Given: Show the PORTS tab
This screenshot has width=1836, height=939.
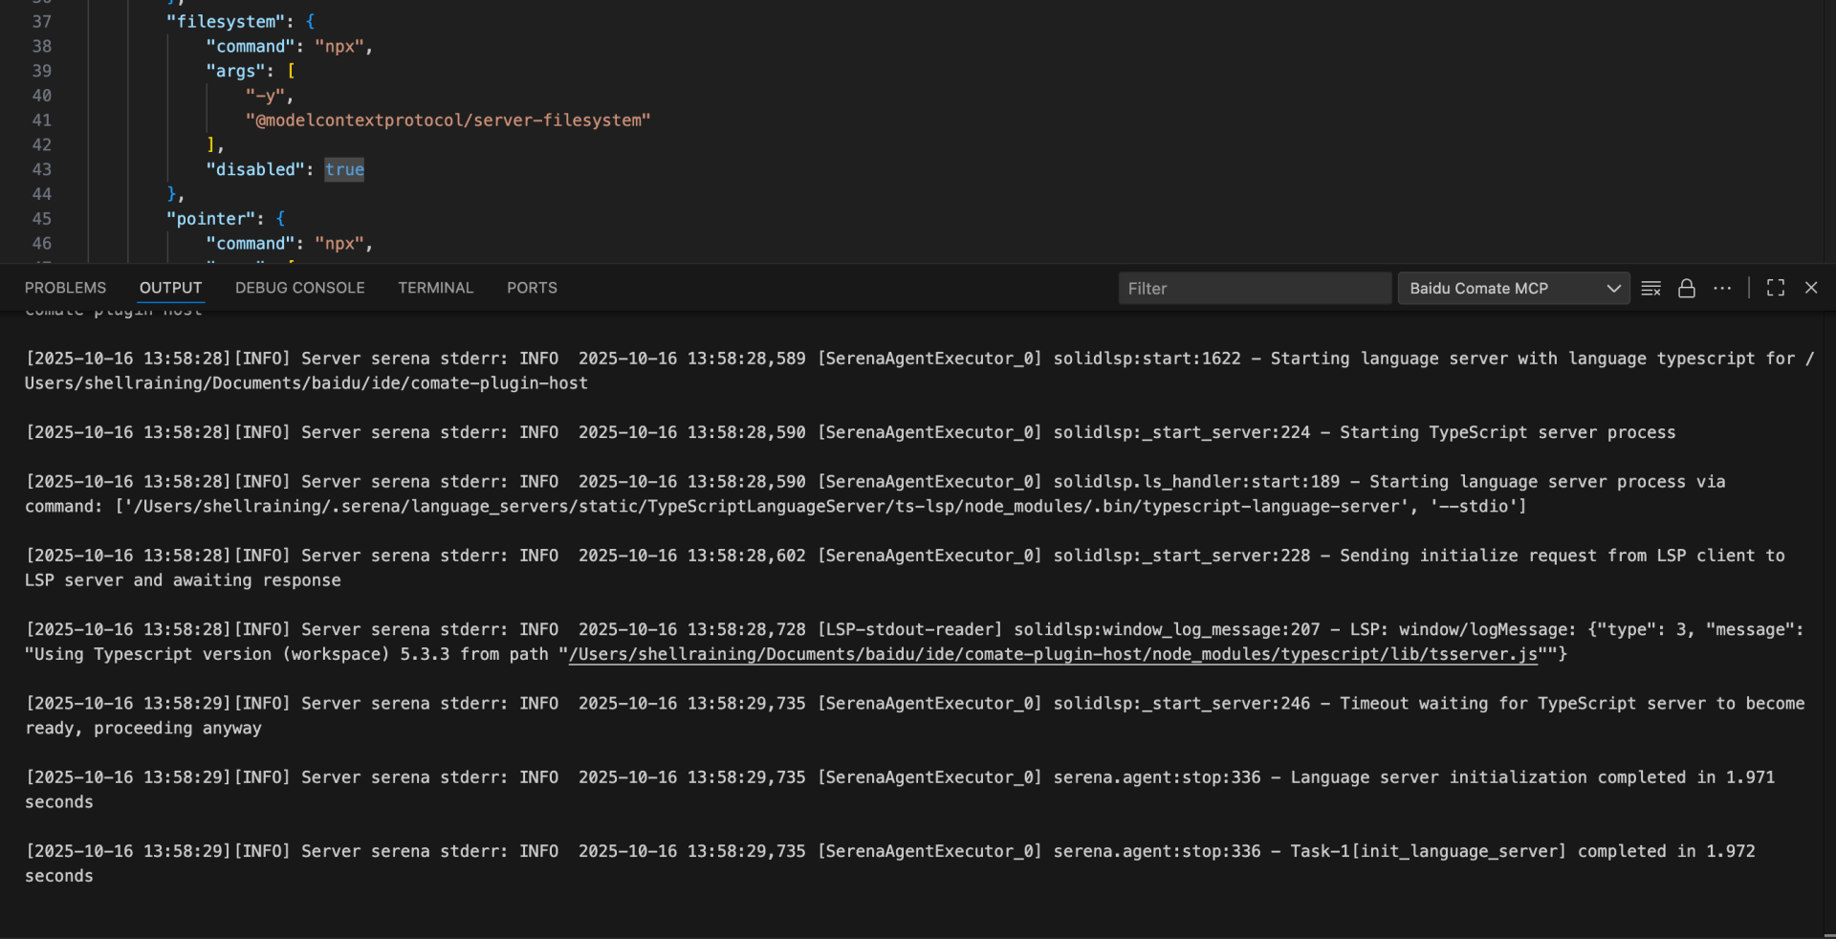Looking at the screenshot, I should [532, 288].
